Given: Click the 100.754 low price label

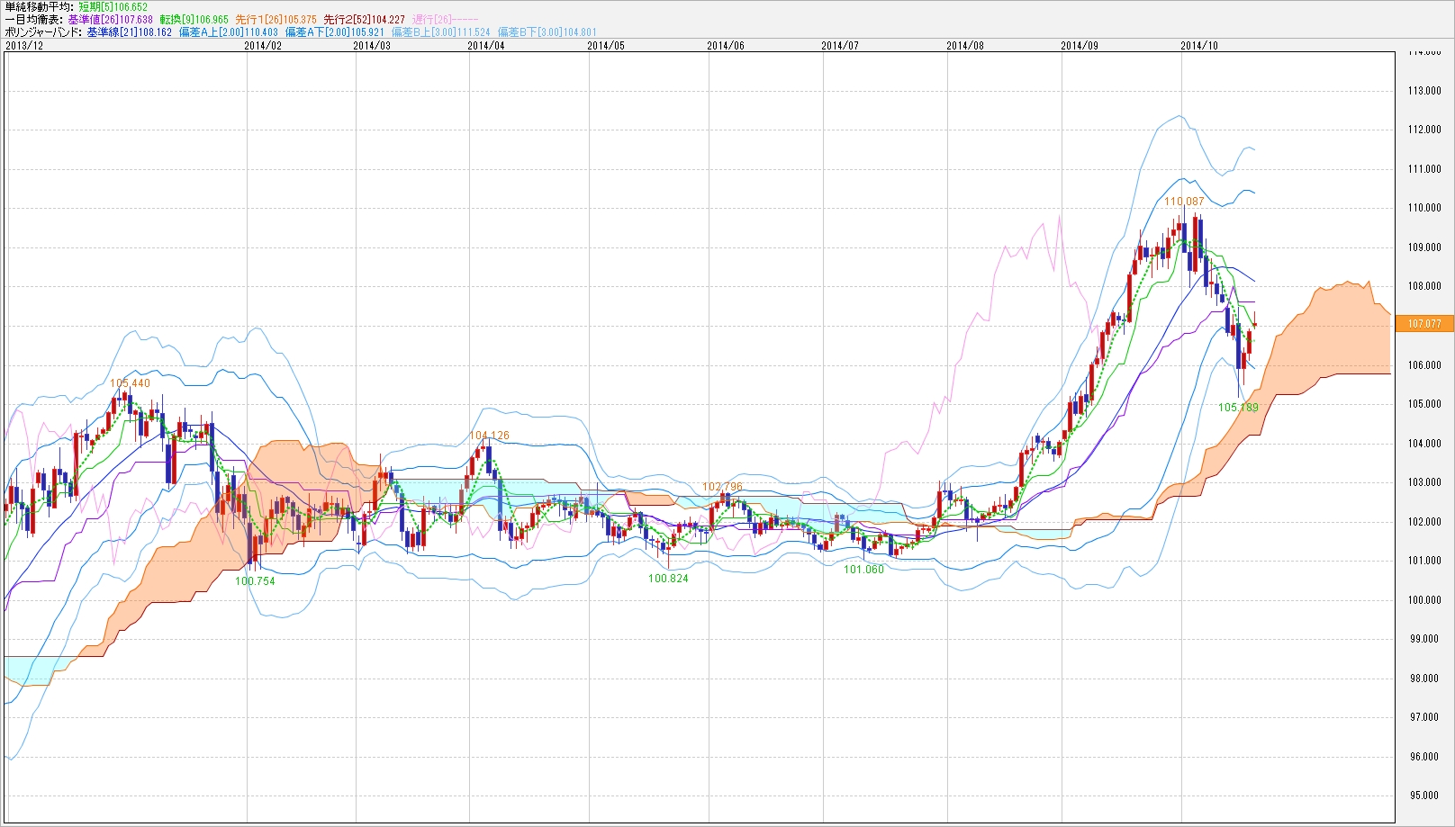Looking at the screenshot, I should 255,581.
